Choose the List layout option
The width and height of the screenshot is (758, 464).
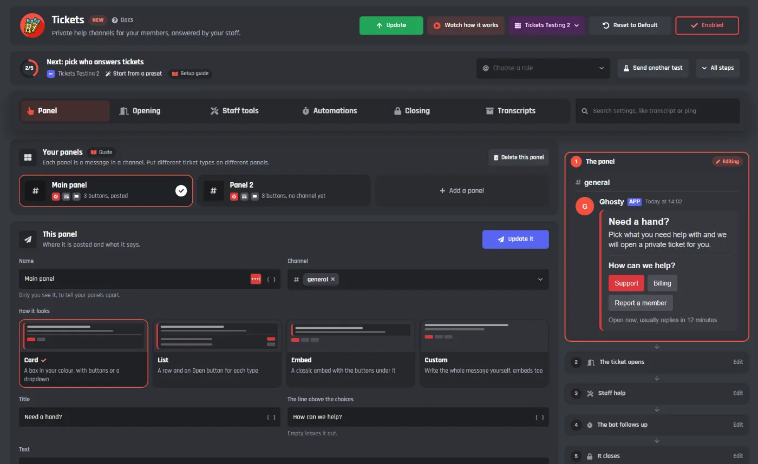217,353
